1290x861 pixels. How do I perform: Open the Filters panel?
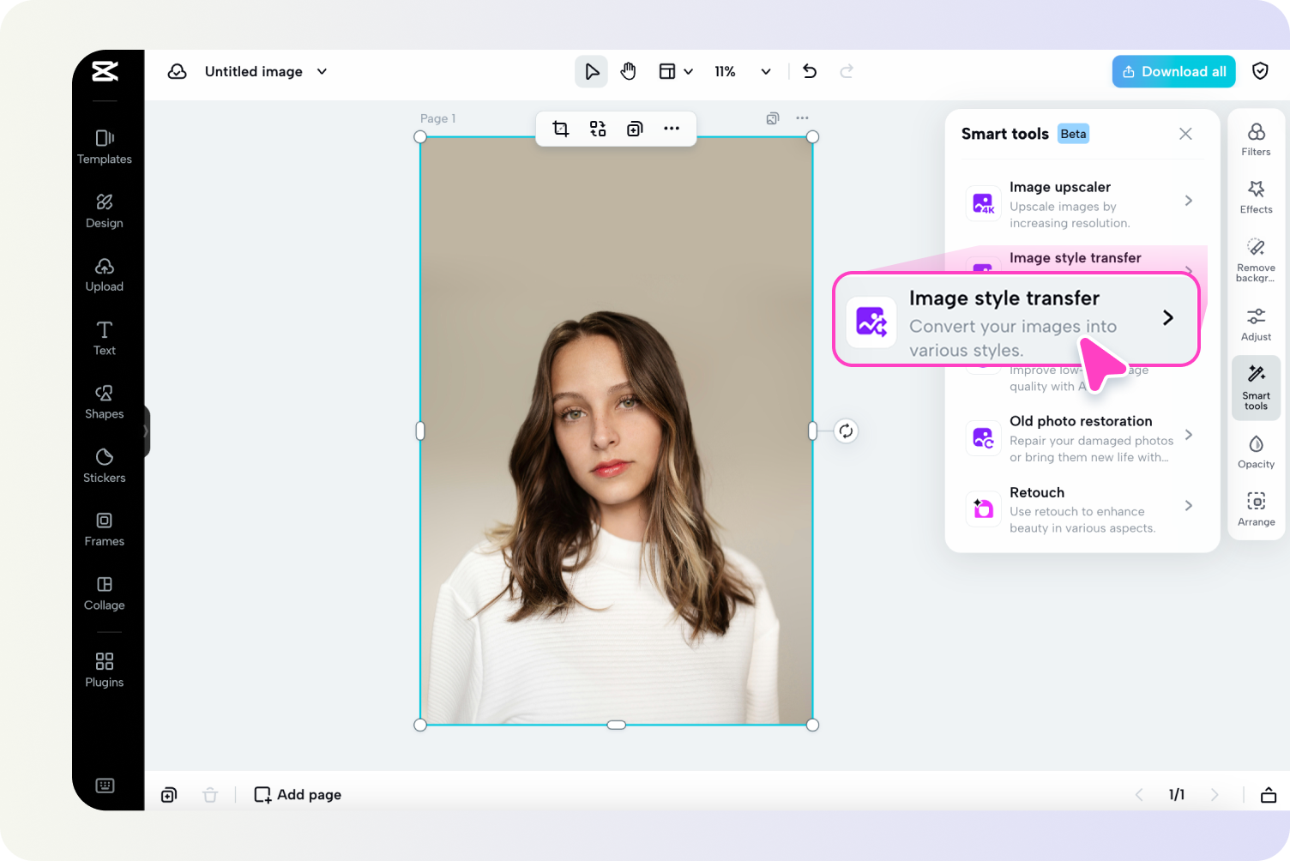pyautogui.click(x=1256, y=139)
